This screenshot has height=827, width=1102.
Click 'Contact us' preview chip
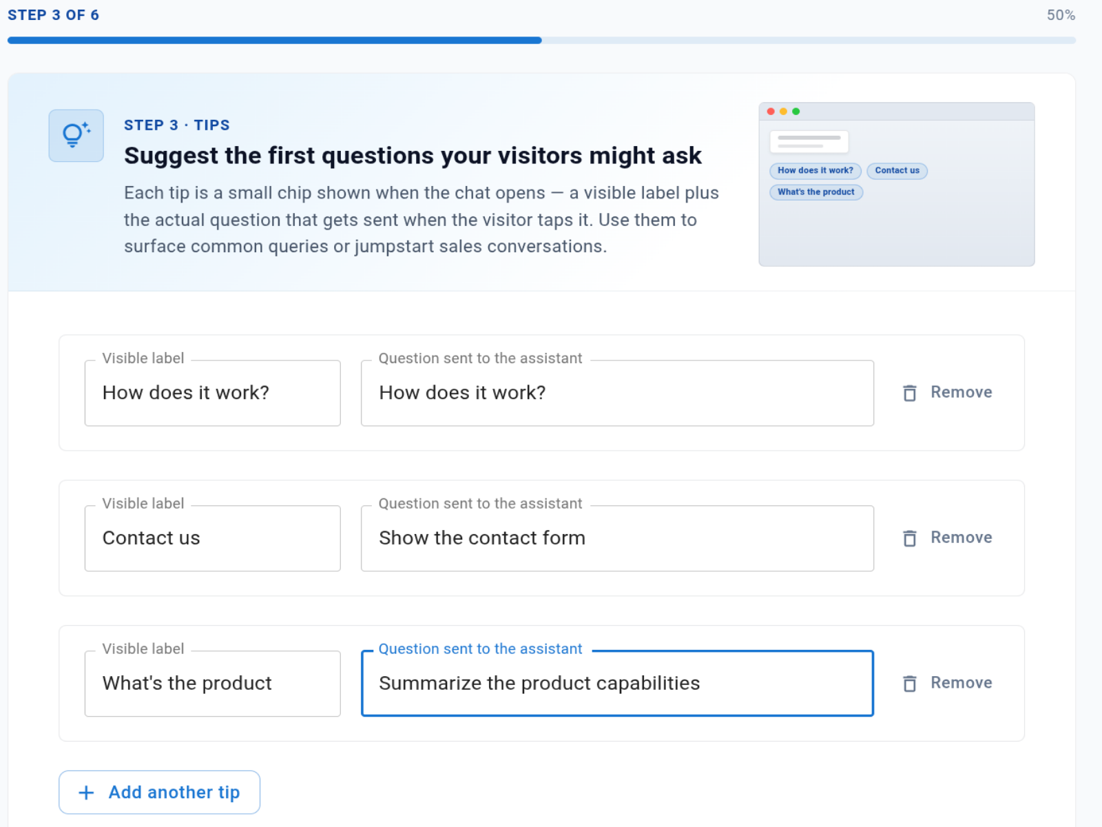coord(897,170)
